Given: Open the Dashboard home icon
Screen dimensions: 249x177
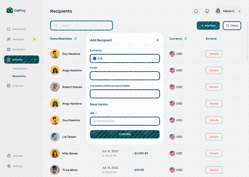Looking at the screenshot, I should [x=9, y=29].
